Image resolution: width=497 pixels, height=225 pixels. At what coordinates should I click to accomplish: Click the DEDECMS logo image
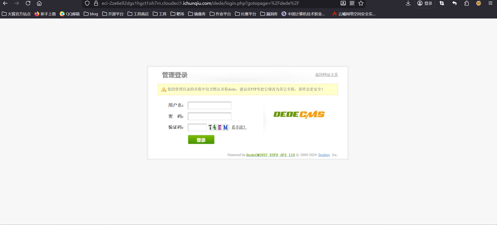(x=299, y=114)
